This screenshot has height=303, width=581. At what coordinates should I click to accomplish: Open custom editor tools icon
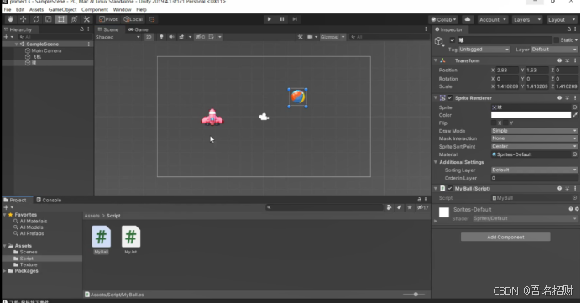tap(86, 19)
